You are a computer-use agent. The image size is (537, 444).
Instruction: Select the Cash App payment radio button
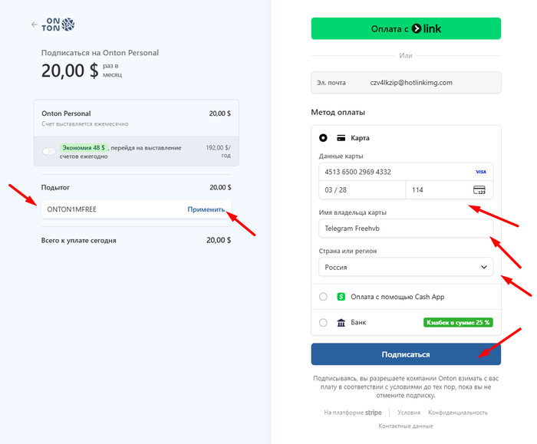pos(323,297)
